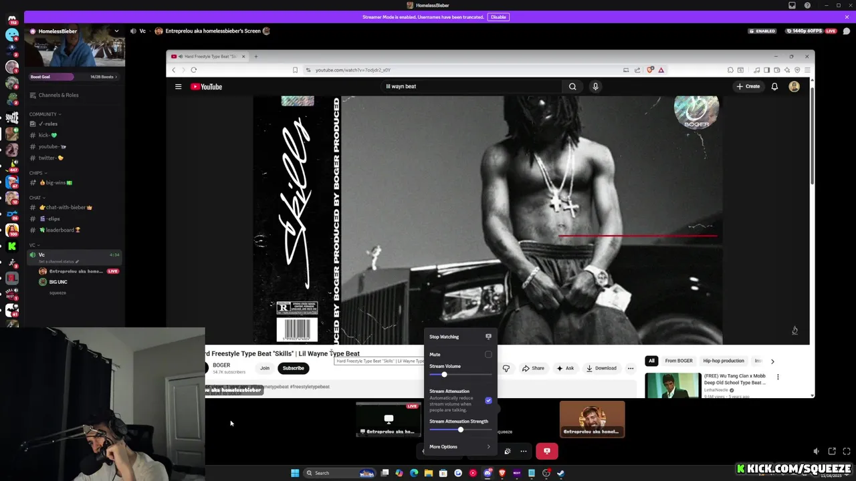Show next YouTube filter chips arrow
856x481 pixels.
772,361
